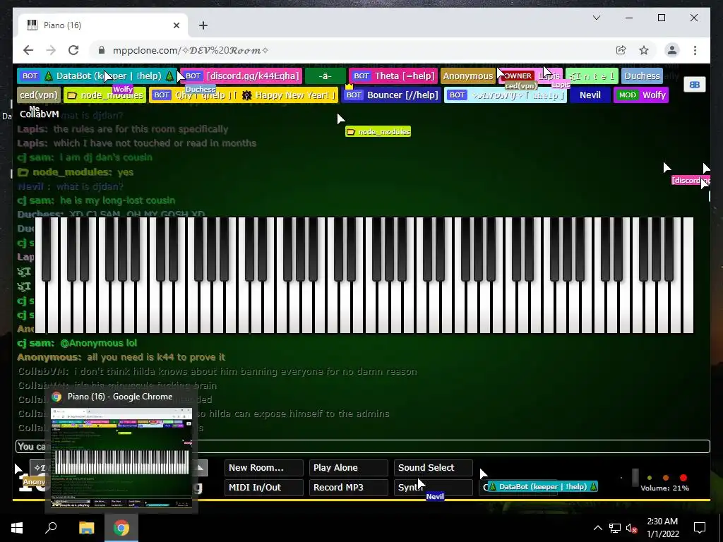This screenshot has height=542, width=723.
Task: Open File Explorer from the taskbar
Action: click(x=86, y=528)
